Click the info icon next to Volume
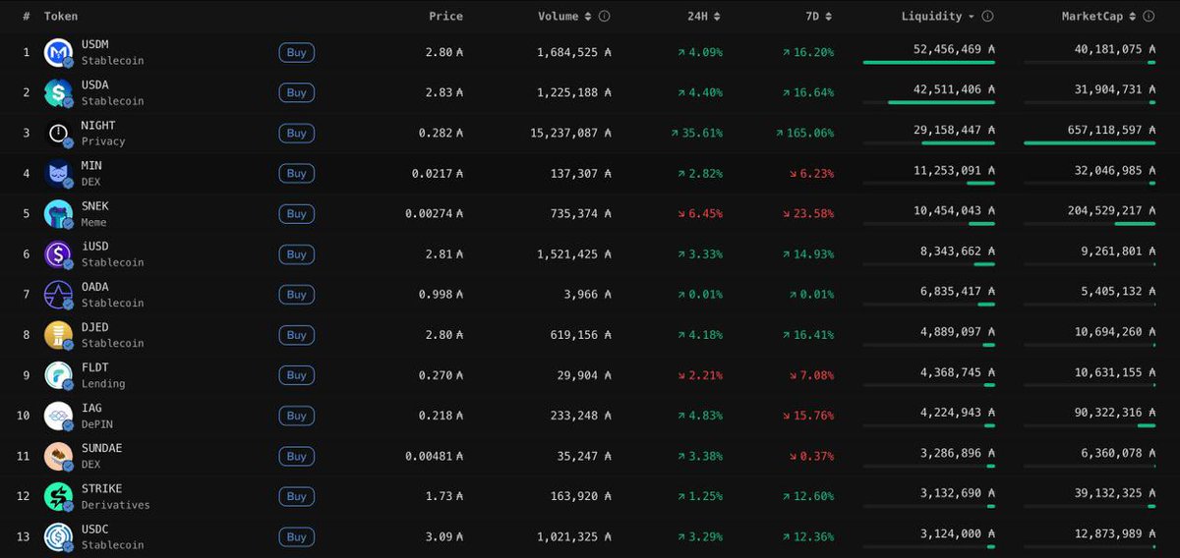 [x=605, y=17]
